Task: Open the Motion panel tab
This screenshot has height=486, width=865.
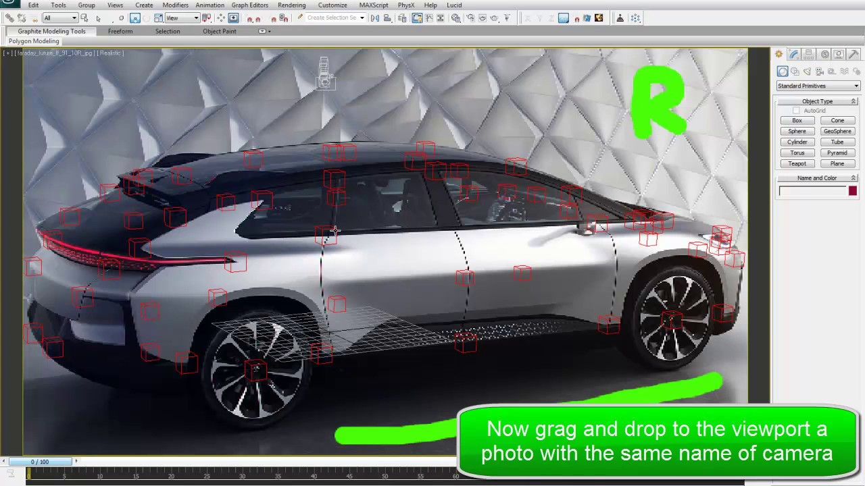Action: pos(824,55)
